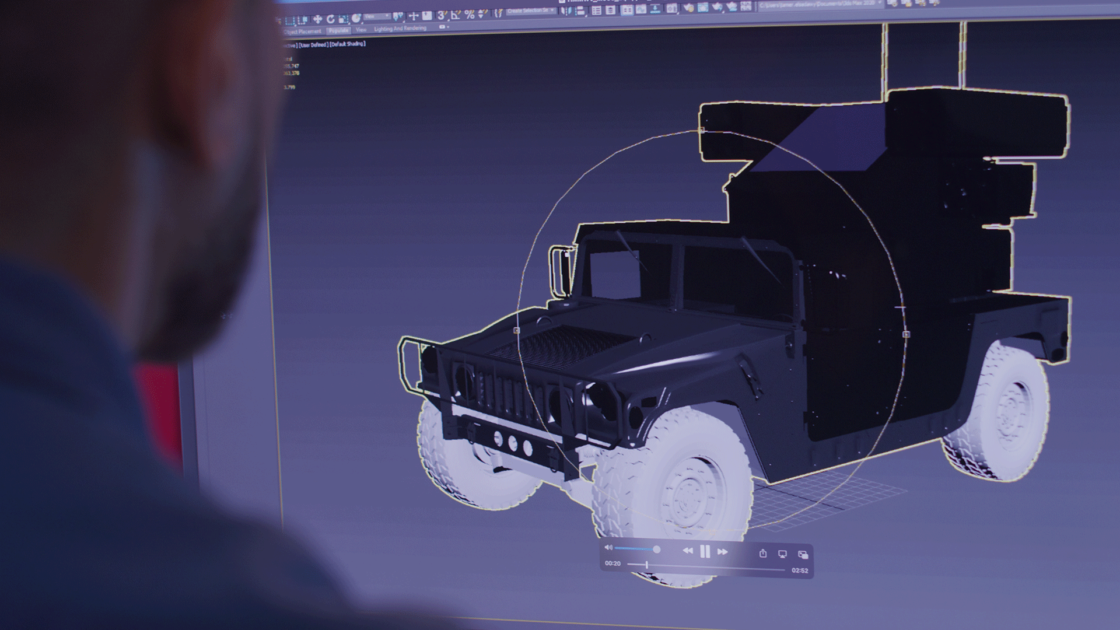Click the Render Production teapot icon
This screenshot has height=630, width=1120.
[x=716, y=8]
